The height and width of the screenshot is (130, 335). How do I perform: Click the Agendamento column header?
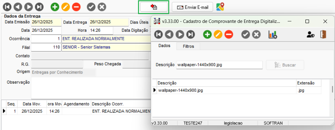[76, 104]
